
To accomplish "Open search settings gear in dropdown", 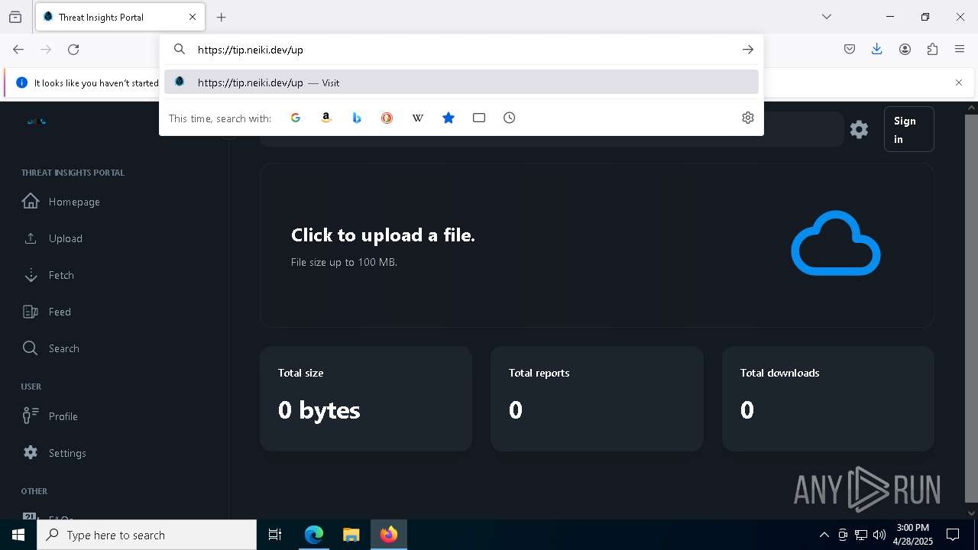I will (x=748, y=118).
